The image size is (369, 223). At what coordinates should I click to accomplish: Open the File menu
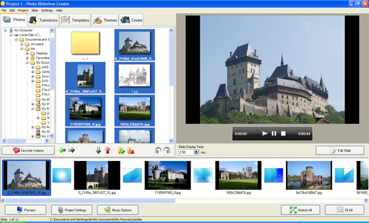coord(4,10)
